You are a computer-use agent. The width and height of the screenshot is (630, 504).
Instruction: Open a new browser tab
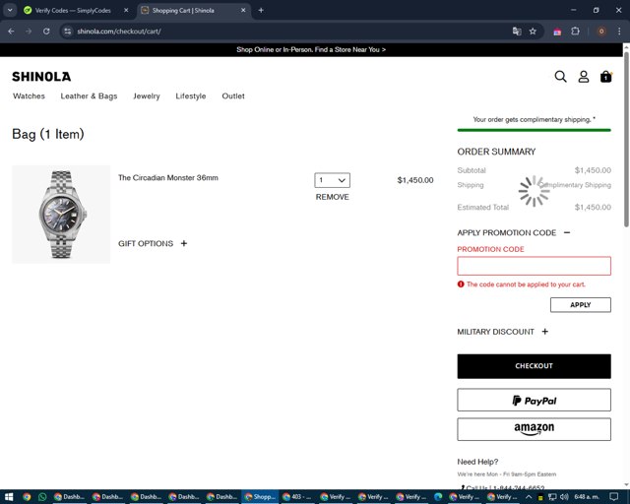coord(261,11)
